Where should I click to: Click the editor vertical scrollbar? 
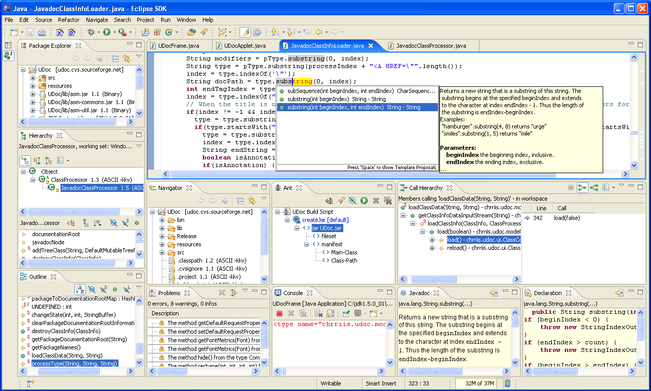[634, 112]
